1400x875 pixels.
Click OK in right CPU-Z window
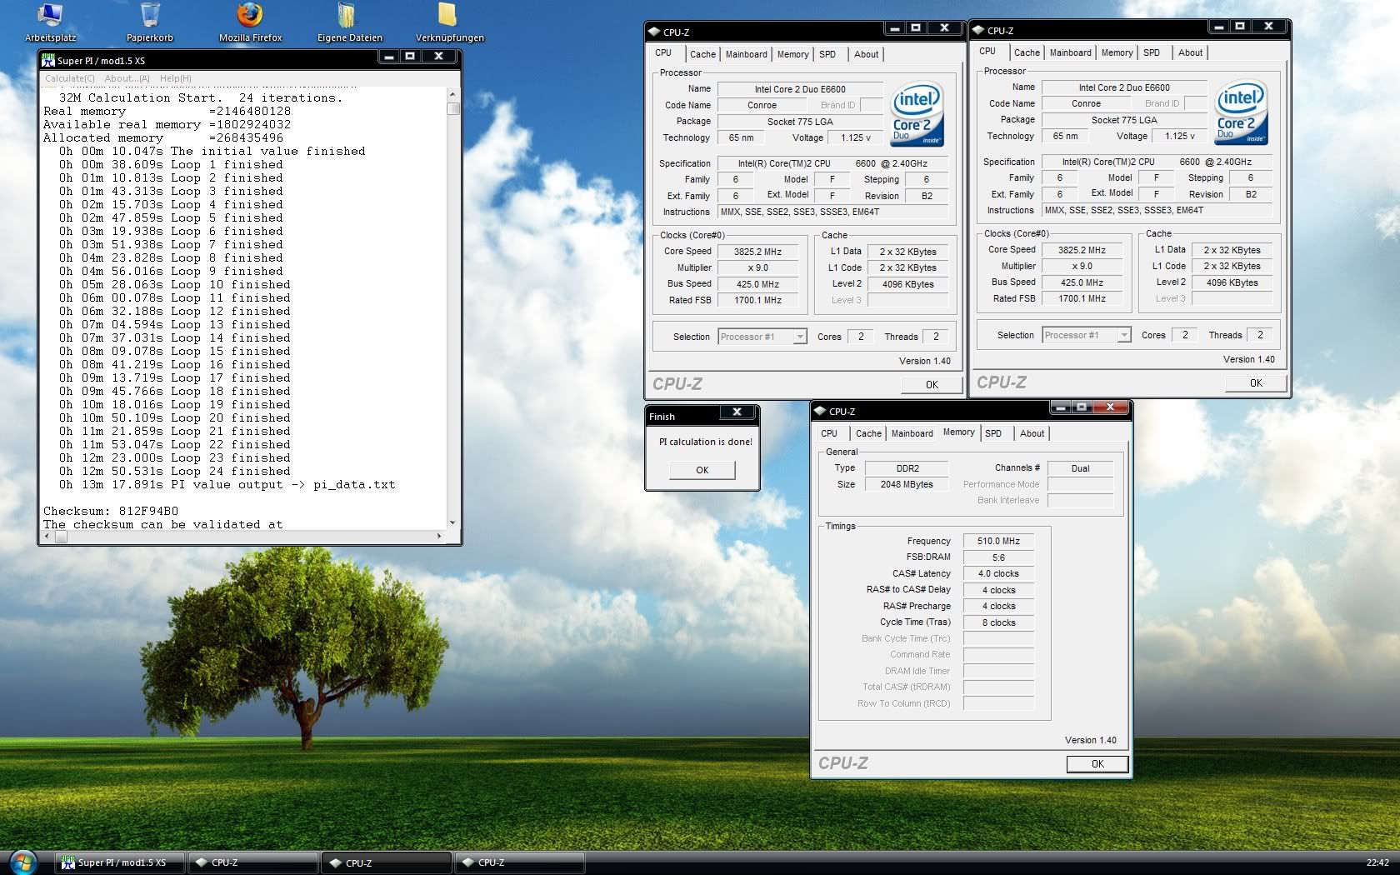tap(1256, 382)
